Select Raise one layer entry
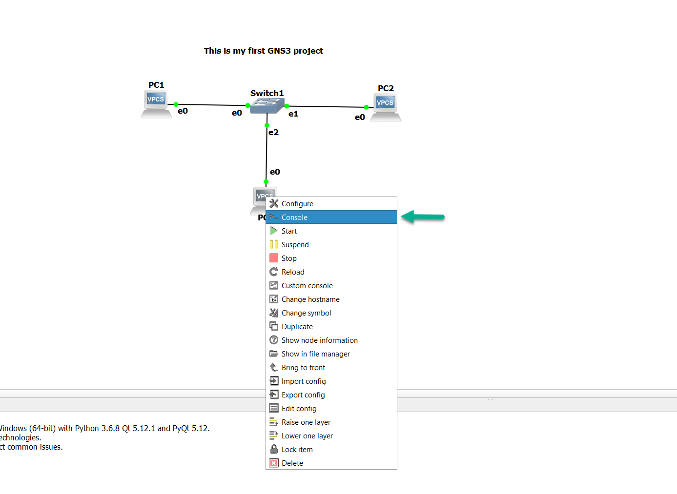Image resolution: width=677 pixels, height=494 pixels. (x=331, y=422)
